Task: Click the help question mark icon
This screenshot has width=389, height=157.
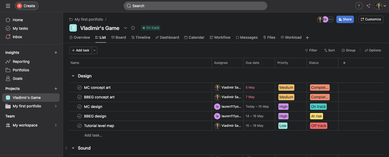Action: pyautogui.click(x=359, y=6)
